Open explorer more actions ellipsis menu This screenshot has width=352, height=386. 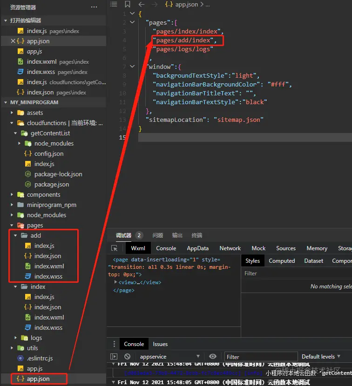[94, 7]
